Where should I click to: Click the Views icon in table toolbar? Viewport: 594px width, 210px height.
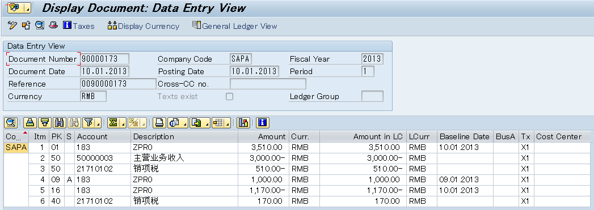click(175, 122)
